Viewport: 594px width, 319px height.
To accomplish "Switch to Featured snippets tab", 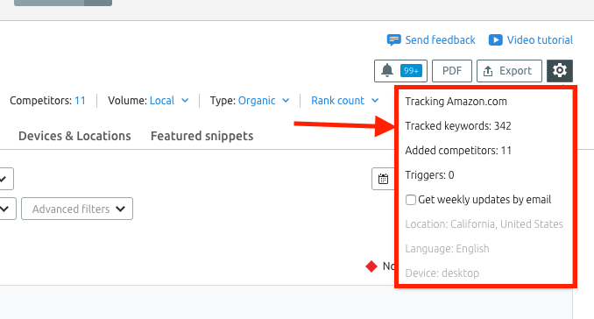I will click(x=202, y=136).
